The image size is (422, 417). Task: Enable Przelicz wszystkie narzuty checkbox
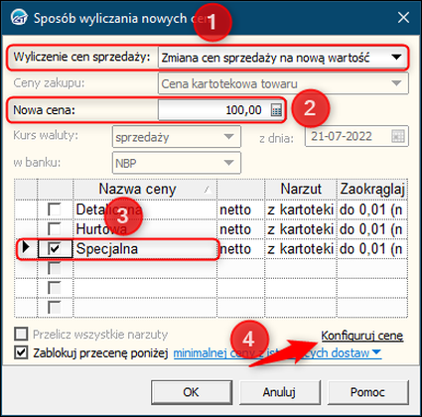[21, 335]
